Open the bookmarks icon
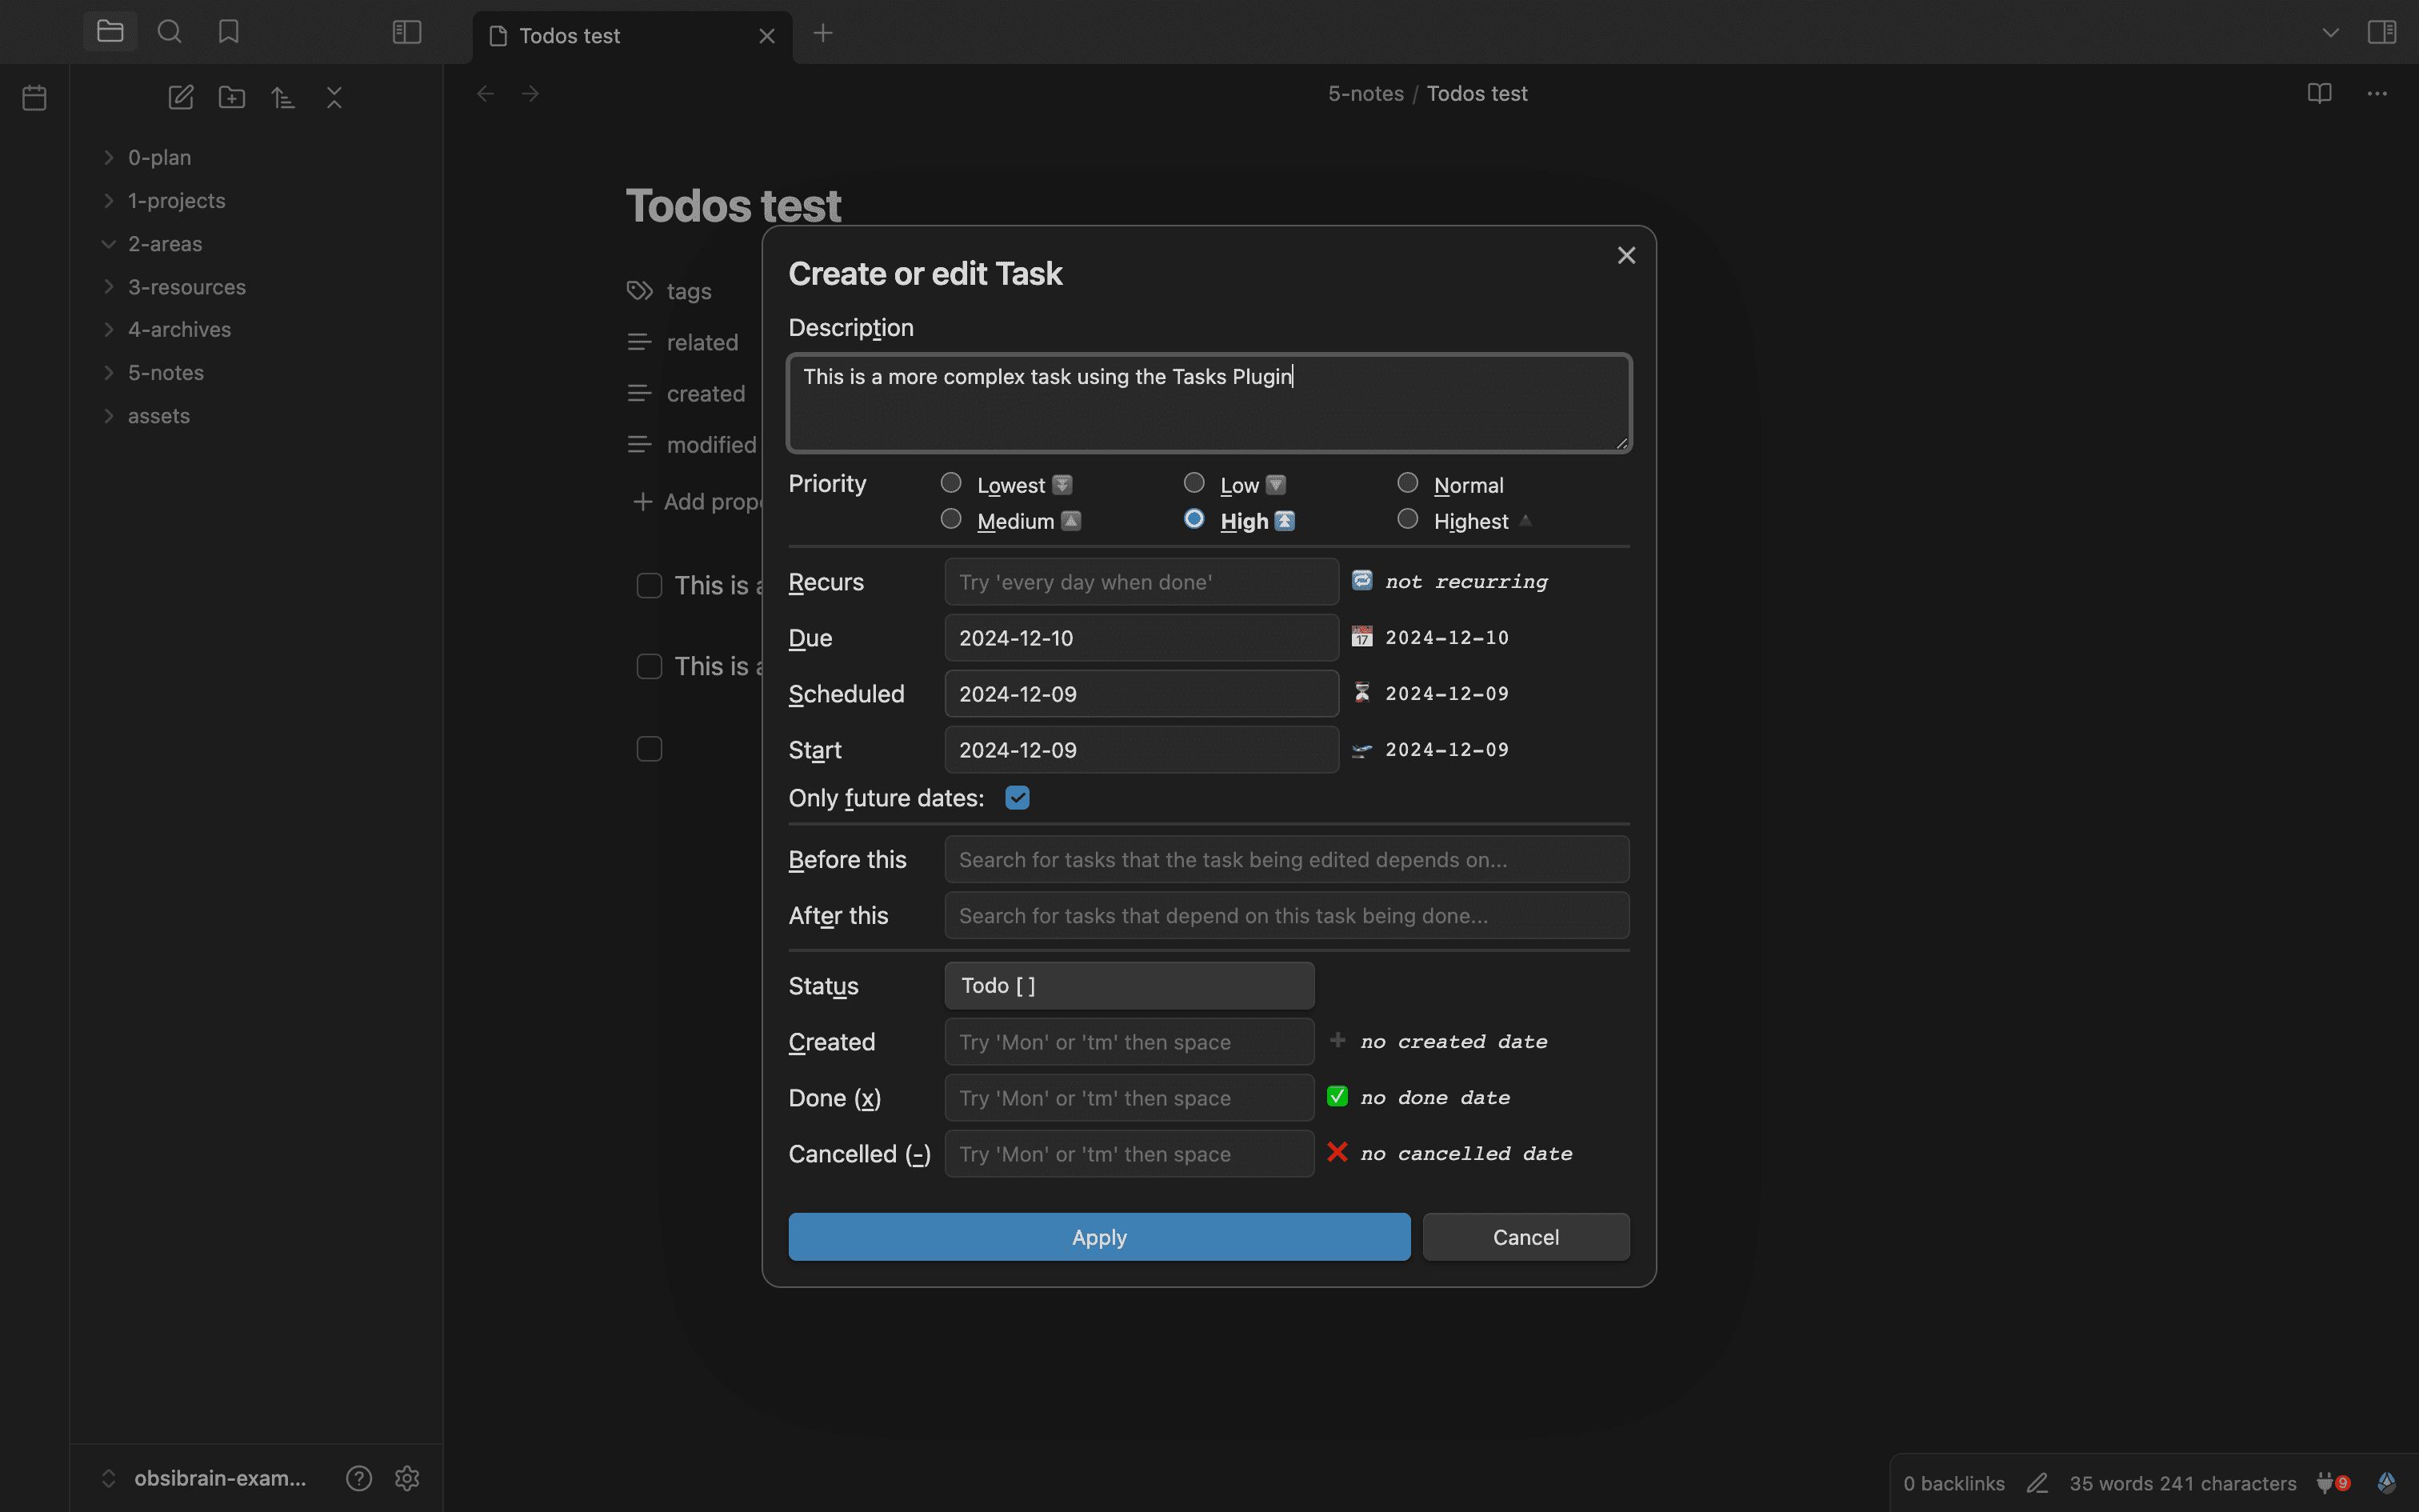This screenshot has height=1512, width=2419. click(229, 32)
